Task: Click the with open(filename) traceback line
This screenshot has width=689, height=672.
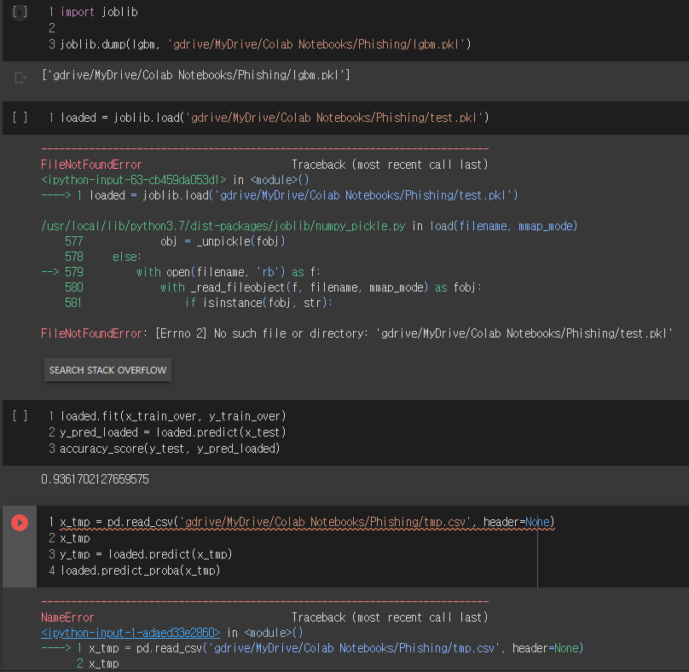Action: coord(196,271)
